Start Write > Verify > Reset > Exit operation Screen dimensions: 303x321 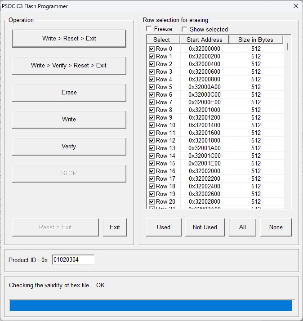(69, 66)
